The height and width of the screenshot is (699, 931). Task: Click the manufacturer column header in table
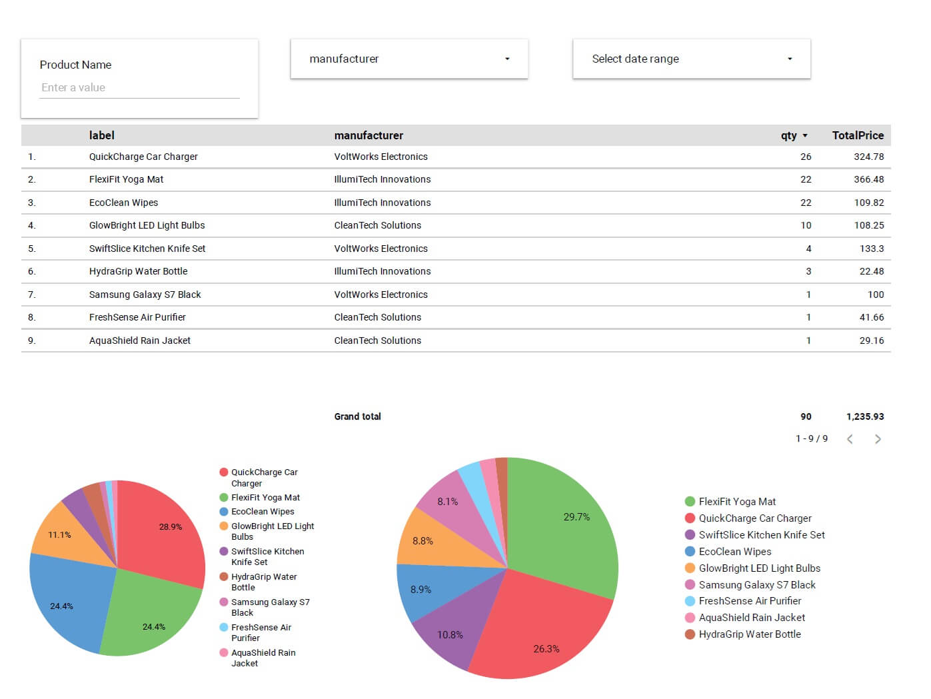click(x=369, y=136)
